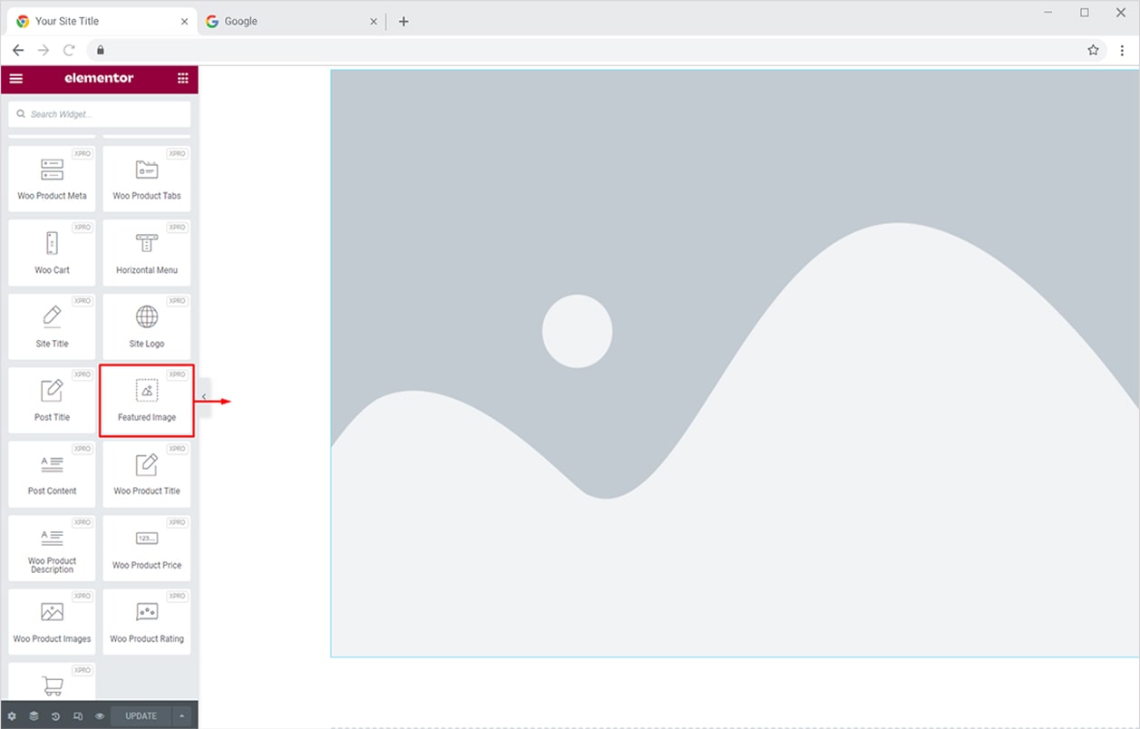Open the Elementor hamburger menu

[16, 79]
